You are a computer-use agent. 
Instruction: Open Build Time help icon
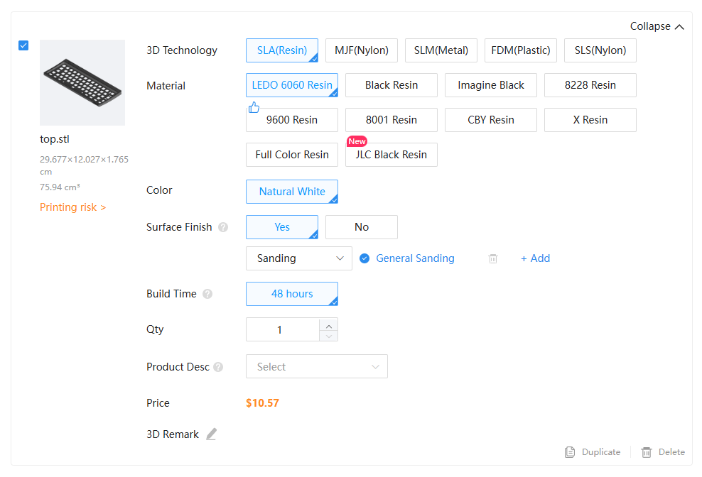(207, 294)
